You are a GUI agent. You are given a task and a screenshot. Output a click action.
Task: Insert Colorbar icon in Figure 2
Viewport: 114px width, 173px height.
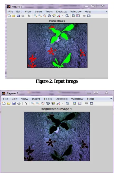[74, 103]
